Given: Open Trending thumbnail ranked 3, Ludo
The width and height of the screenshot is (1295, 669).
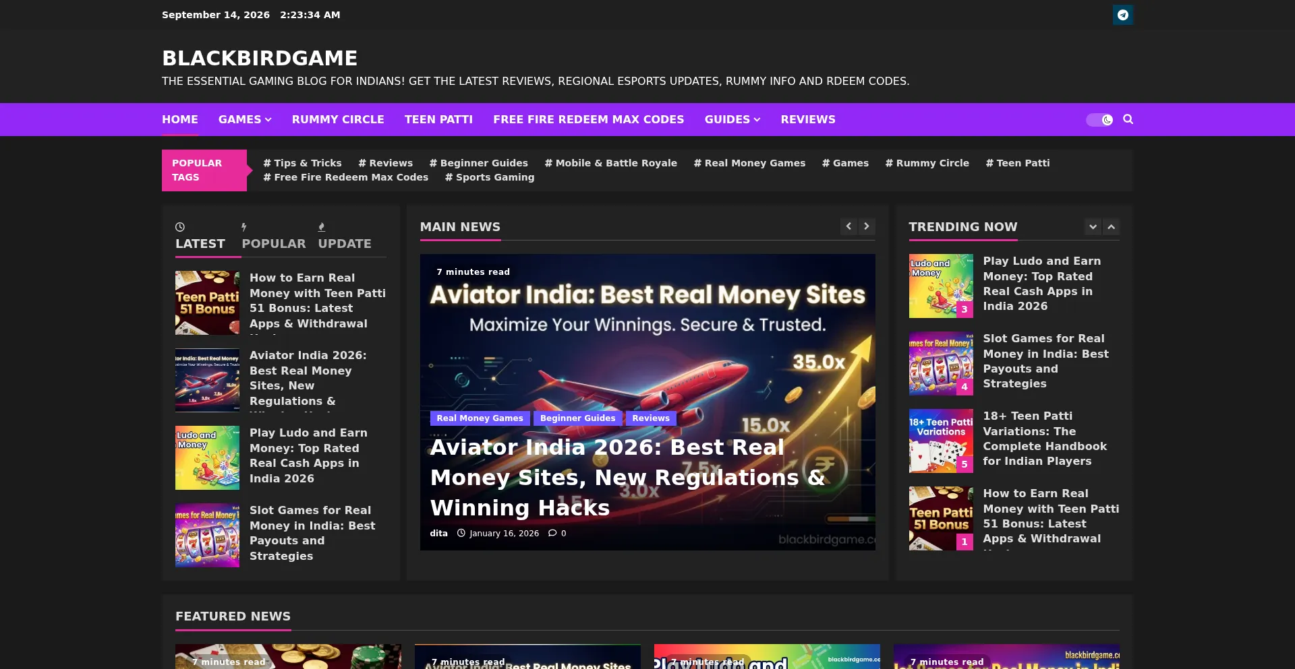Looking at the screenshot, I should coord(941,286).
